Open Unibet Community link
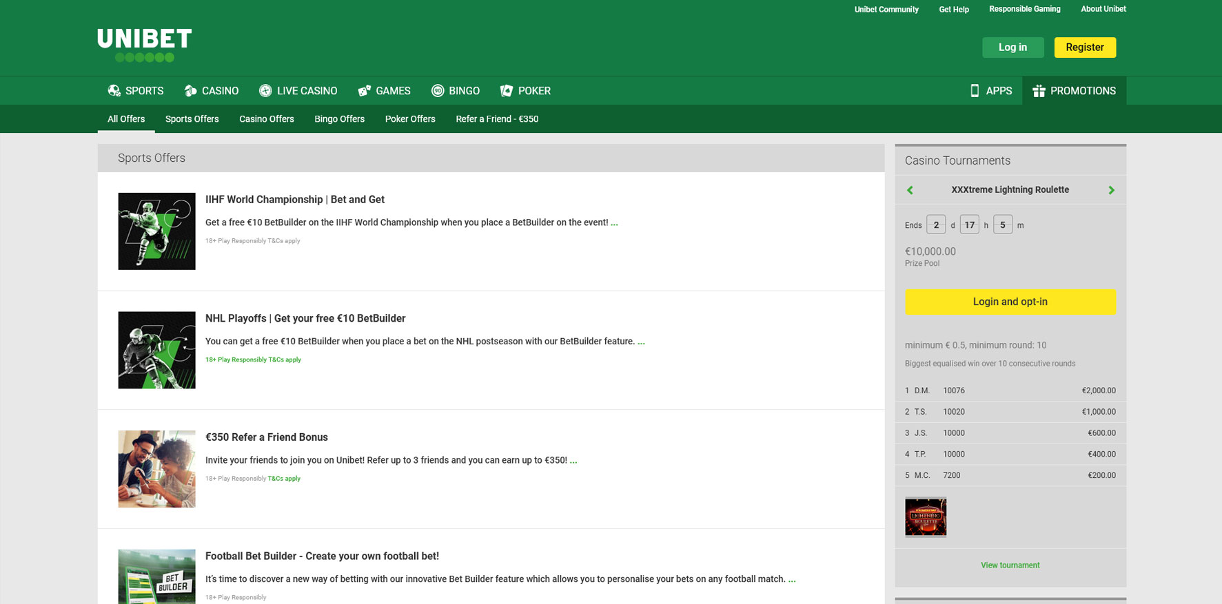Viewport: 1222px width, 604px height. 886,10
